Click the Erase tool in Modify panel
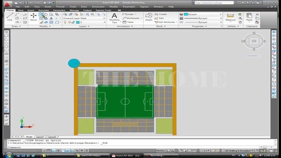Image resolution: width=281 pixels, height=158 pixels. coord(41,22)
